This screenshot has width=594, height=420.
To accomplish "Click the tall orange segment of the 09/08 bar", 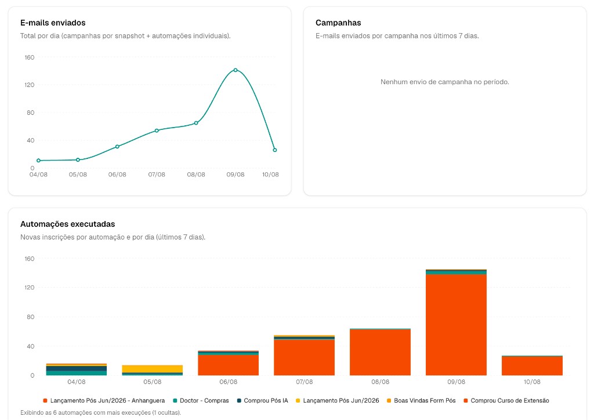I will tap(456, 325).
